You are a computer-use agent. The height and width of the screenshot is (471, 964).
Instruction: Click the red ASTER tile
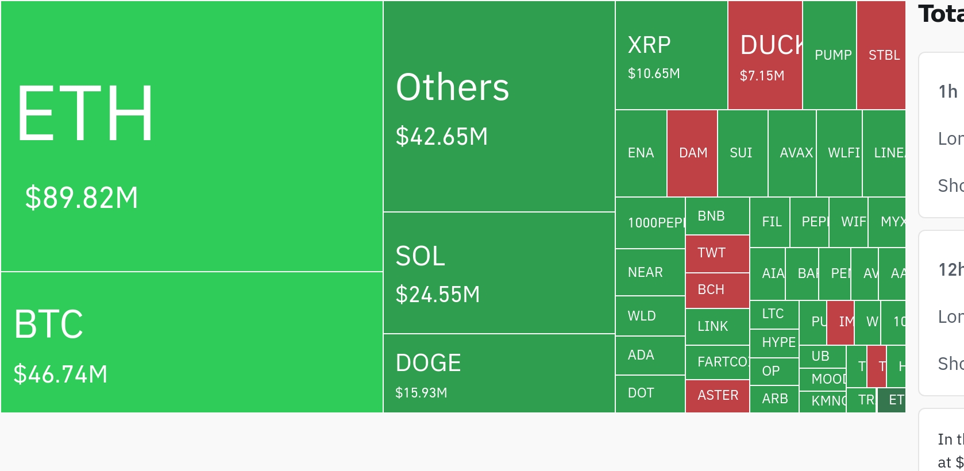click(x=717, y=396)
